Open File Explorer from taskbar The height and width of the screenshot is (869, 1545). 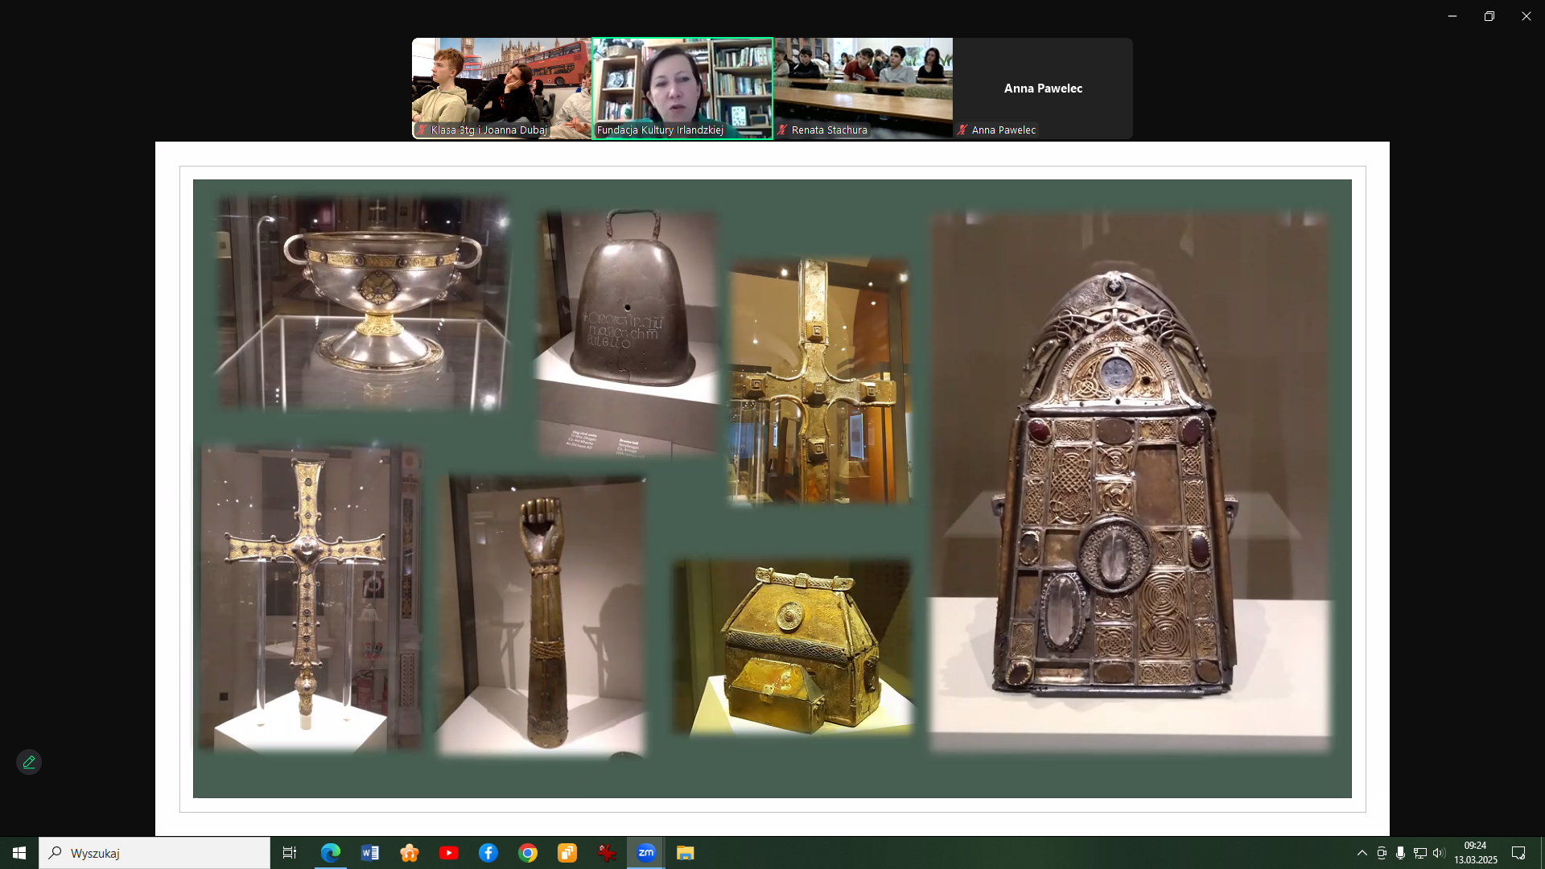click(x=686, y=853)
